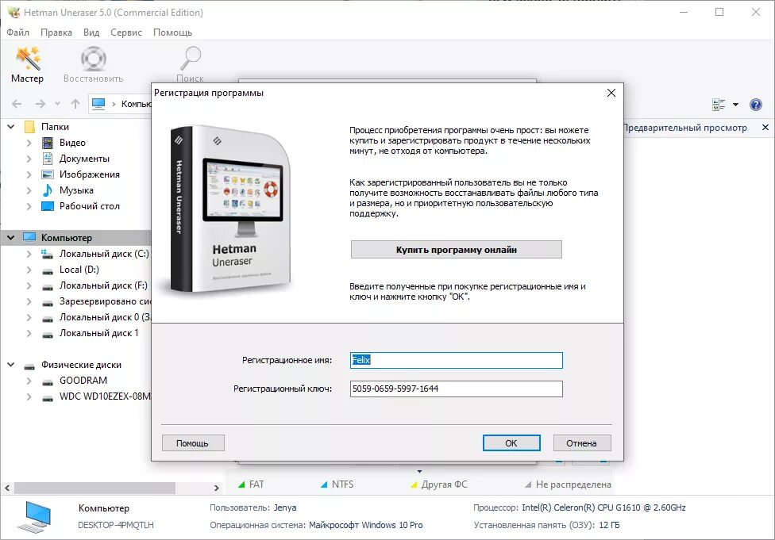The image size is (775, 540).
Task: Open the Правка menu
Action: (56, 32)
